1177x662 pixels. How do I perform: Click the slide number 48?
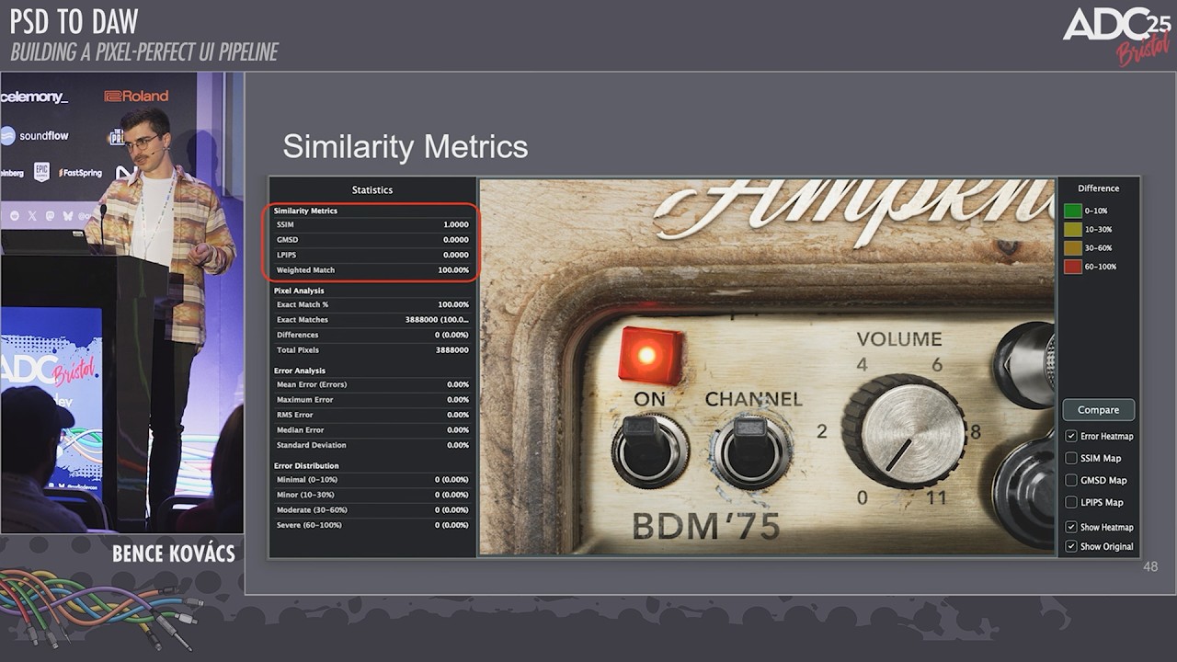click(x=1150, y=566)
